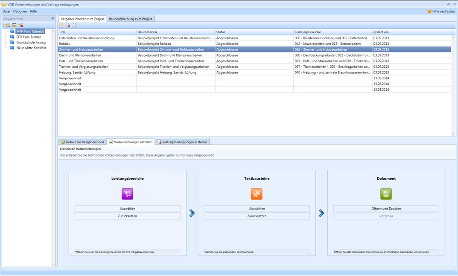
Task: Click Auswählen under Leistungsbereiche
Action: coord(127,209)
